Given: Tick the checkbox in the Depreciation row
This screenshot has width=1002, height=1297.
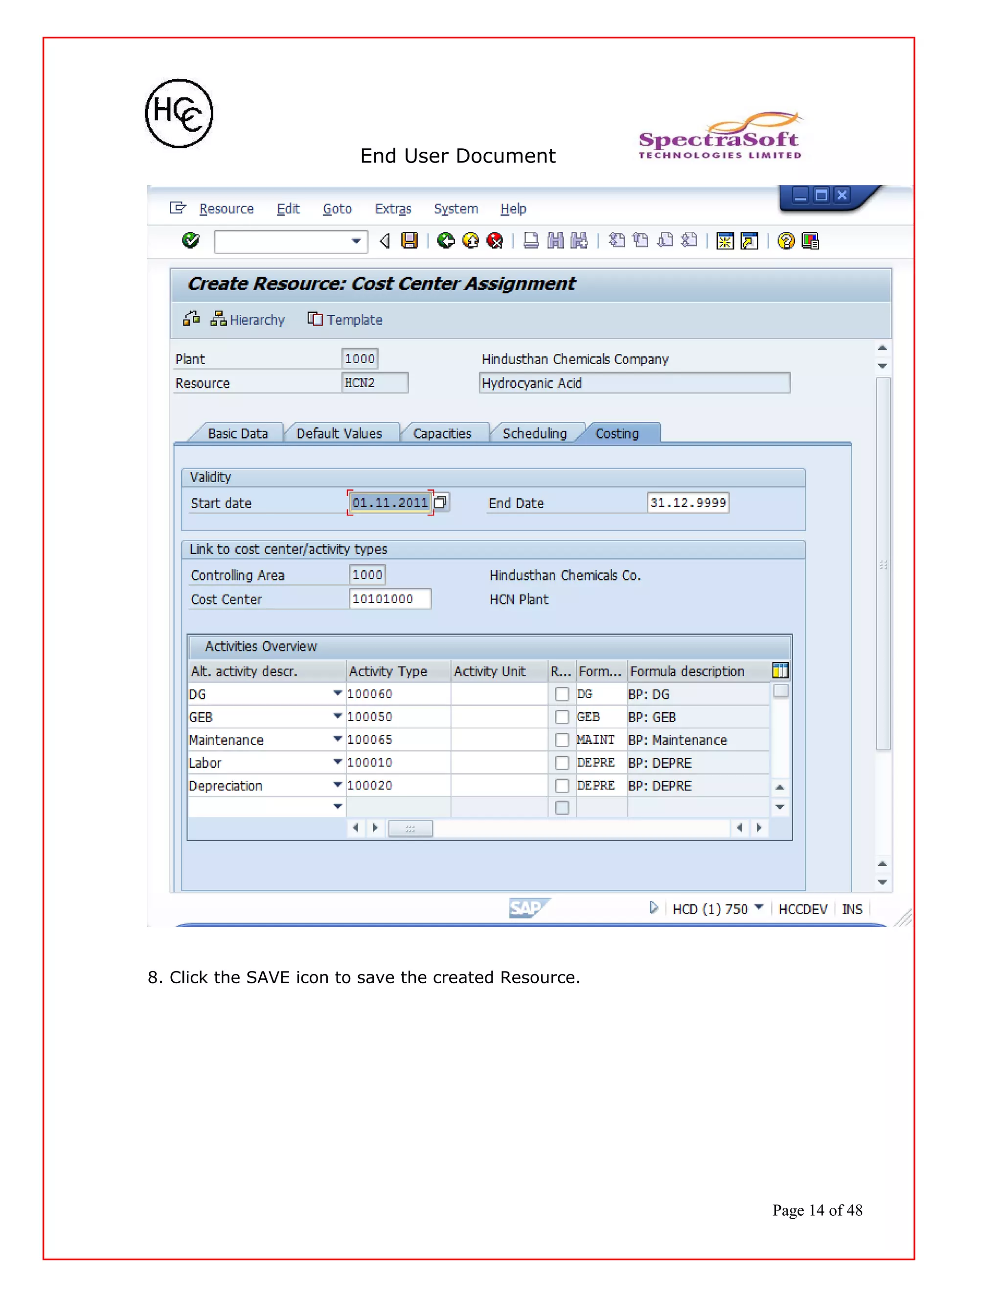Looking at the screenshot, I should (x=562, y=786).
